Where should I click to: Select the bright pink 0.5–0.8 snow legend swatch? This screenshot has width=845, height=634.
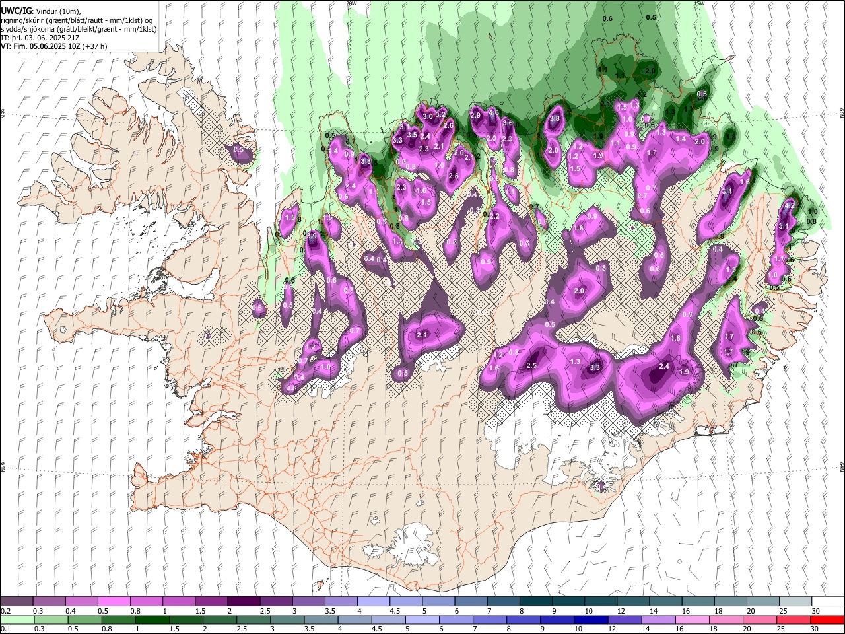point(114,602)
